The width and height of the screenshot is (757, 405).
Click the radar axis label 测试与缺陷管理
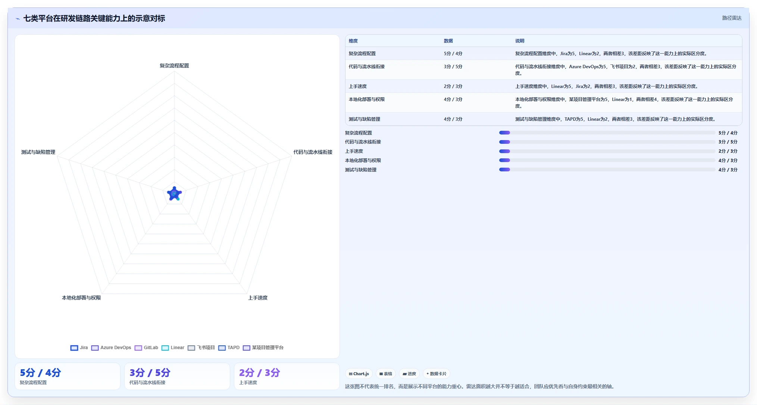pyautogui.click(x=38, y=152)
